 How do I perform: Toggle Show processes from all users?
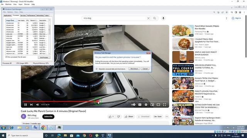pyautogui.click(x=6, y=57)
